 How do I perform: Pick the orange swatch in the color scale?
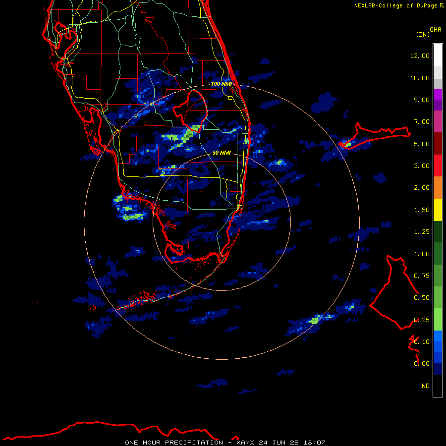click(438, 188)
